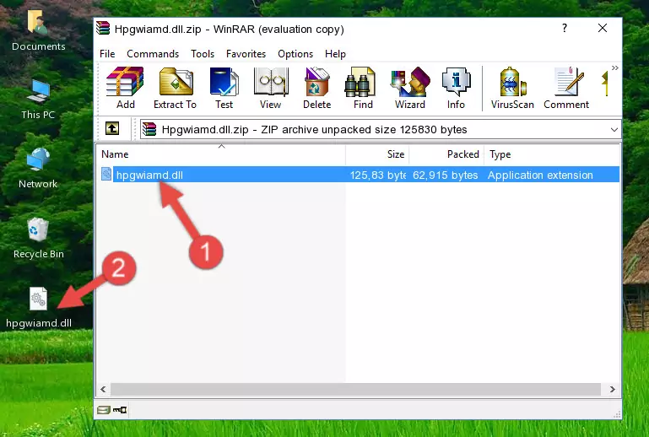The width and height of the screenshot is (649, 437).
Task: Expand hidden toolbar buttons chevron
Action: (x=615, y=67)
